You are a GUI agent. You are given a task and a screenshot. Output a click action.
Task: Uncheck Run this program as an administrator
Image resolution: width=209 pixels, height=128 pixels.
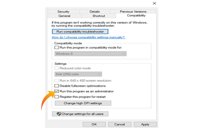tap(57, 91)
